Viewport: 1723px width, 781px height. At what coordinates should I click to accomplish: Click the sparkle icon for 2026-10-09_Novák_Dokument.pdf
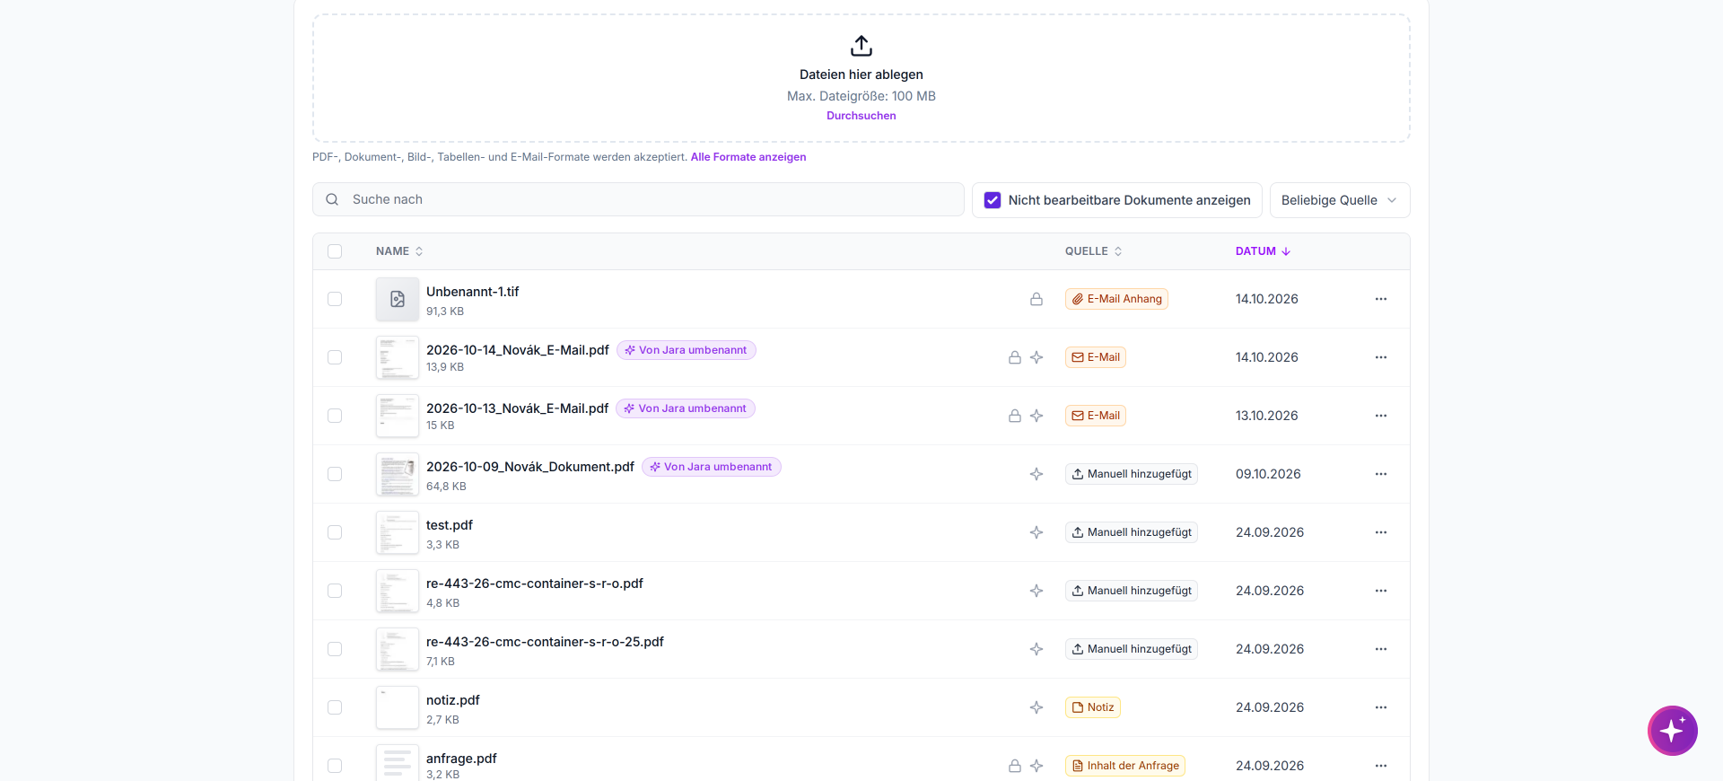pyautogui.click(x=1036, y=474)
